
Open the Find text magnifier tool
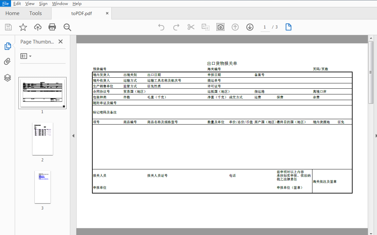point(68,27)
